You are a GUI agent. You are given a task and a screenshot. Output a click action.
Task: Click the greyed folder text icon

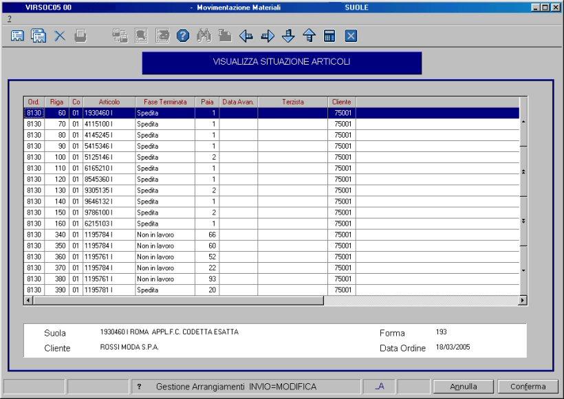coord(225,36)
